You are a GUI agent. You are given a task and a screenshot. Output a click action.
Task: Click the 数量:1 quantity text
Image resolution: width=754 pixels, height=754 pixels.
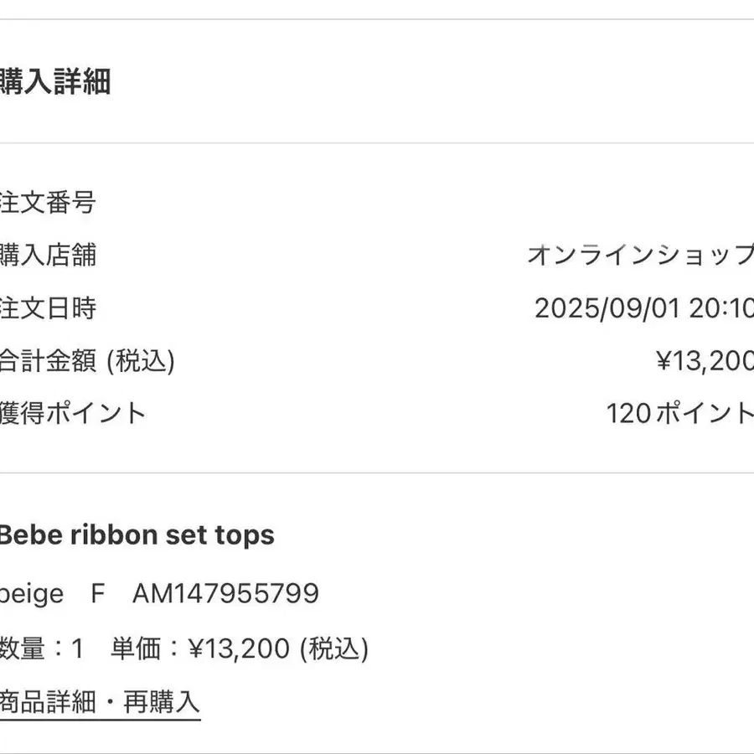[x=41, y=648]
